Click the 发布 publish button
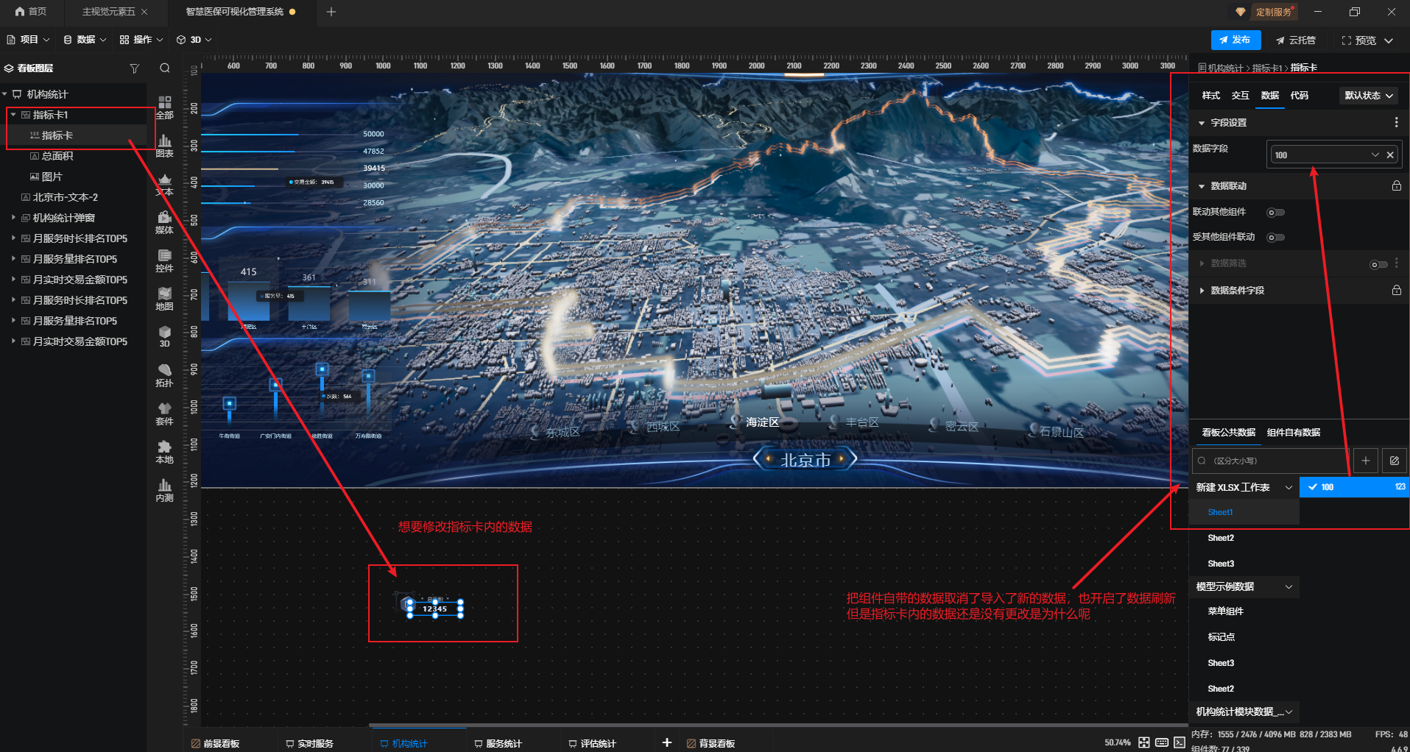Screen dimensions: 1410x752 point(1235,40)
